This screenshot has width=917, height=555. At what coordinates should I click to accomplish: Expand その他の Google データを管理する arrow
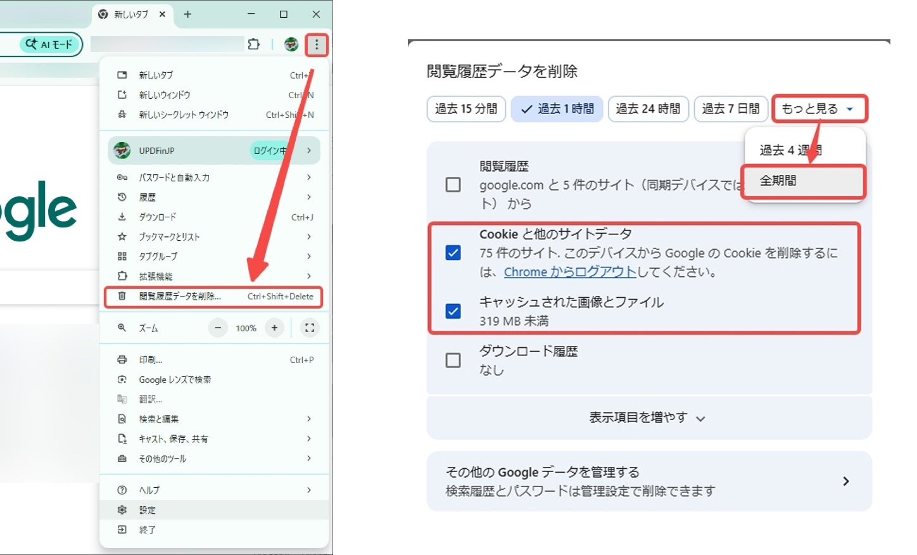pyautogui.click(x=846, y=482)
